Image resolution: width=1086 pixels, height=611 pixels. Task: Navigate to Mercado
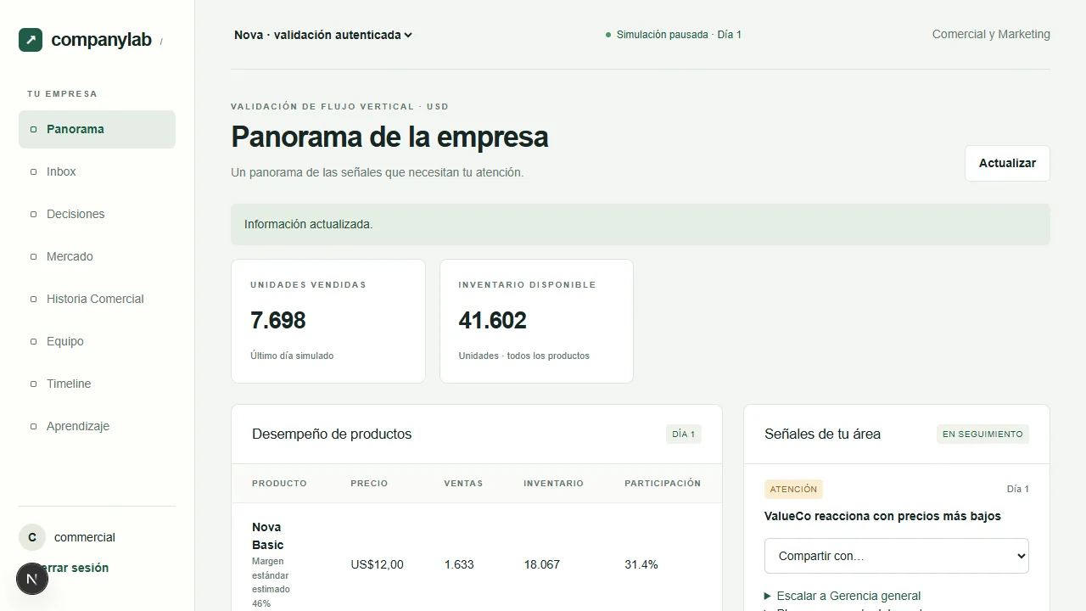click(x=97, y=256)
